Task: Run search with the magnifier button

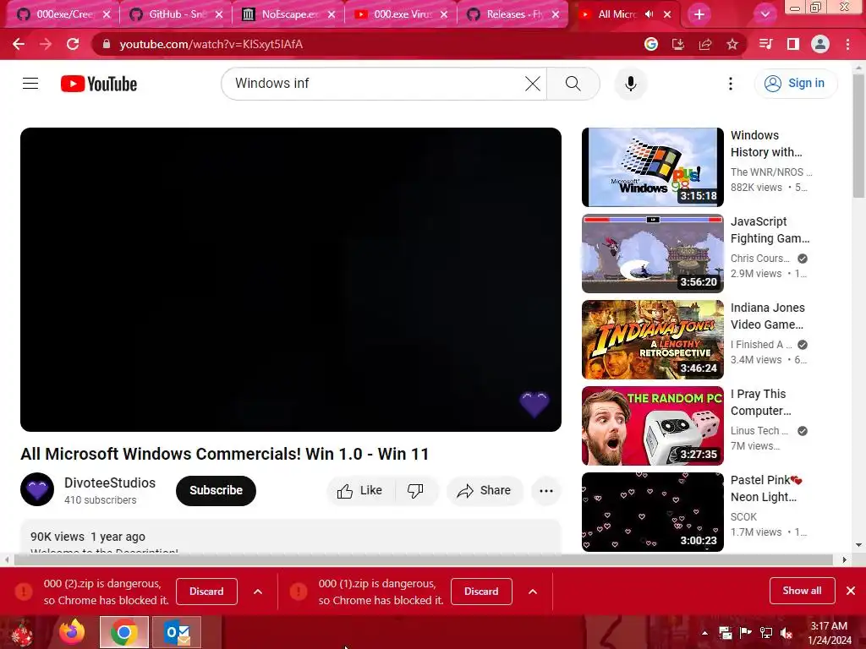Action: (x=573, y=84)
